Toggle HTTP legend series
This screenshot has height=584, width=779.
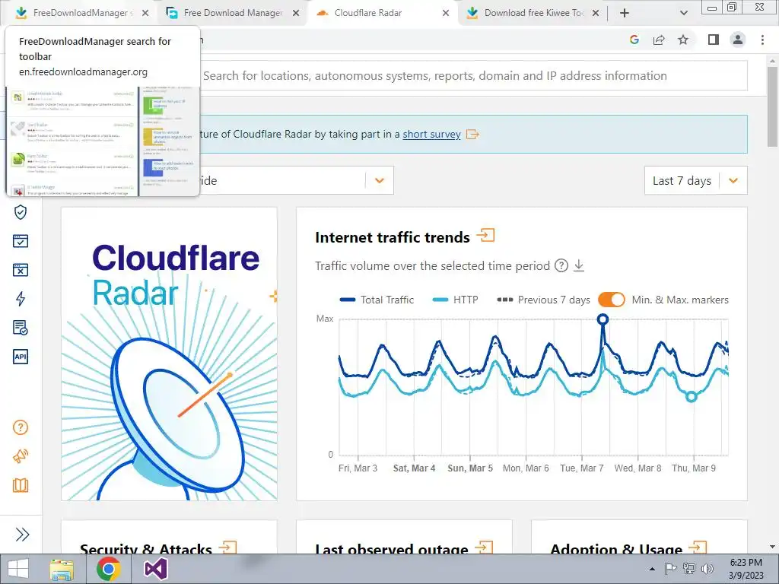pyautogui.click(x=455, y=300)
